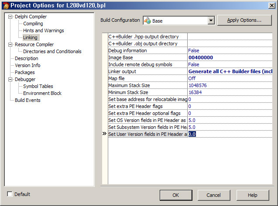Screen dimensions: 278x206
Task: Open Directories and Conditionals page
Action: tap(52, 51)
